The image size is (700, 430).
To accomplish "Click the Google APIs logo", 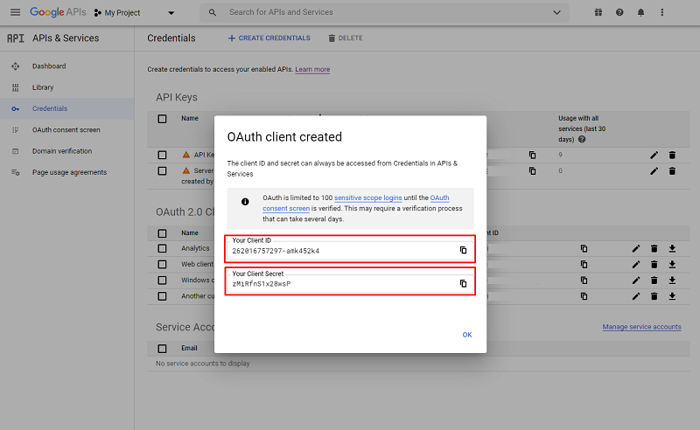I will pyautogui.click(x=58, y=12).
